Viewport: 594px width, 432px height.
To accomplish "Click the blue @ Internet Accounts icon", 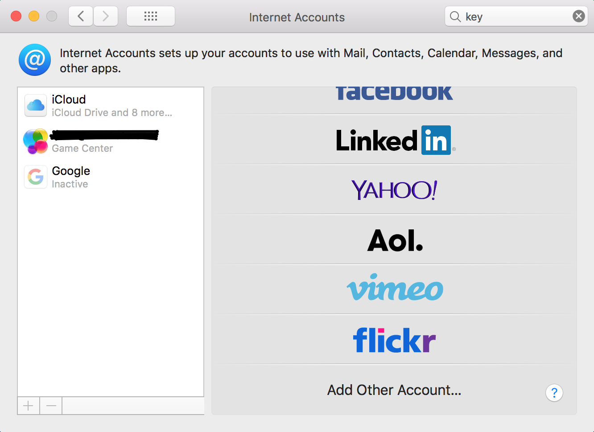I will [35, 60].
